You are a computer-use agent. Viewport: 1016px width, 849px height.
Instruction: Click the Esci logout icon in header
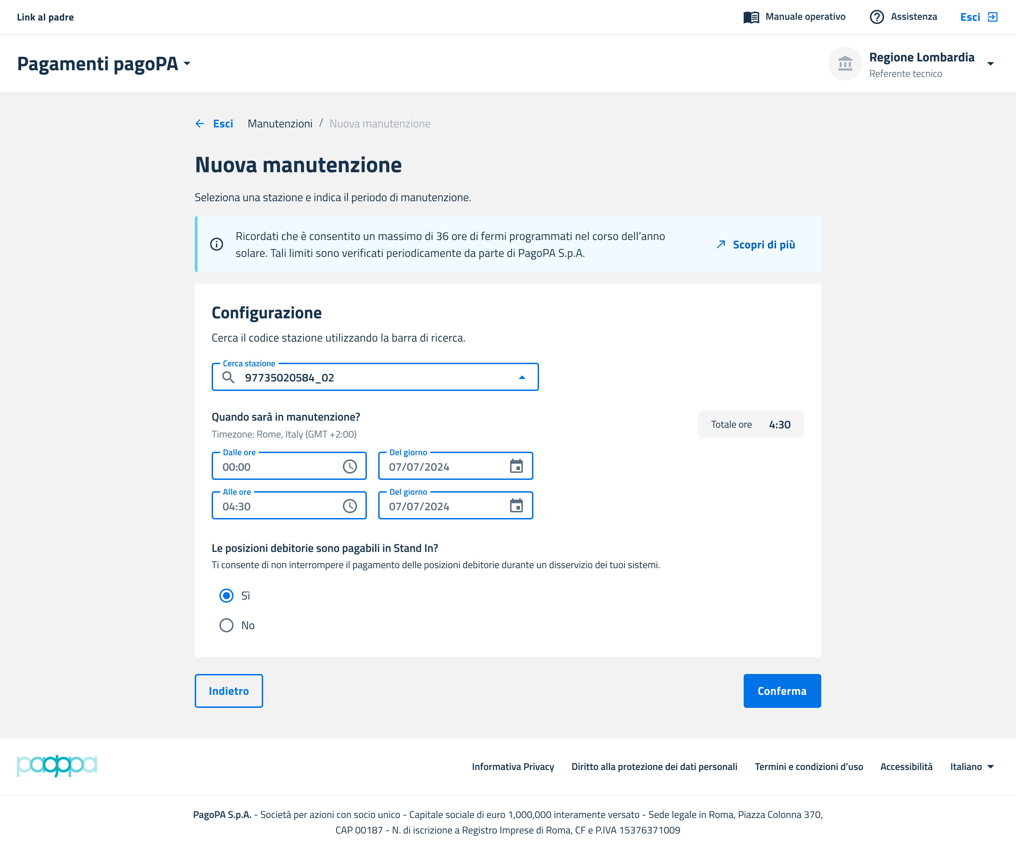(992, 17)
